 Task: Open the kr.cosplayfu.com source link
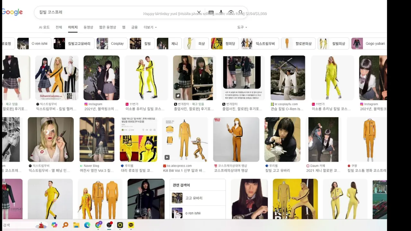click(x=286, y=104)
